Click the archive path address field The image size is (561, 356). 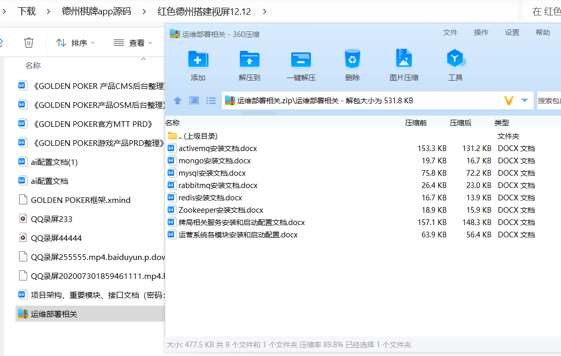(377, 101)
